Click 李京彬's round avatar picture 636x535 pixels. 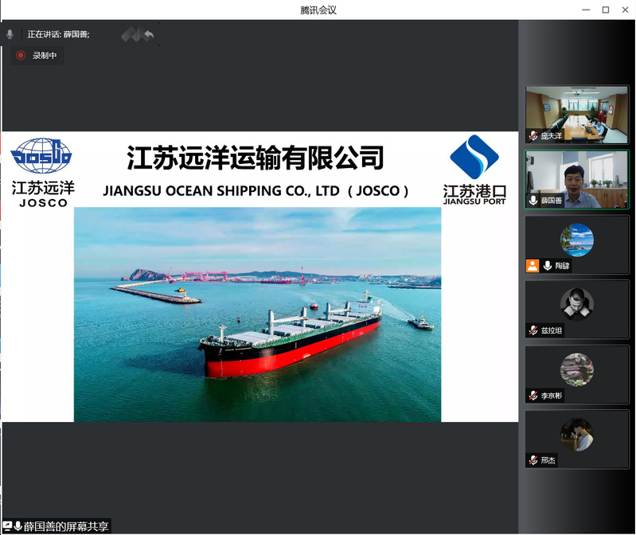577,369
